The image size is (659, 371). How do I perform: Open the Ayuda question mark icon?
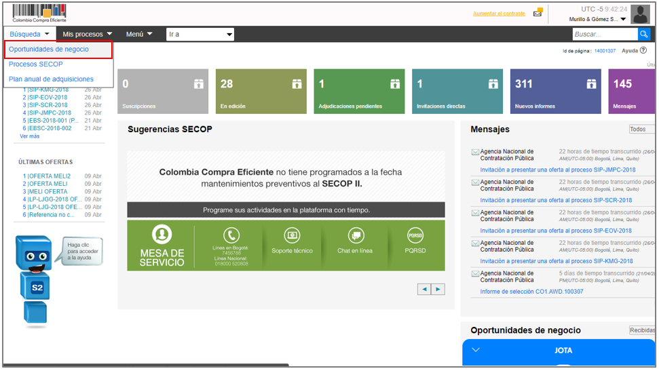click(x=643, y=50)
